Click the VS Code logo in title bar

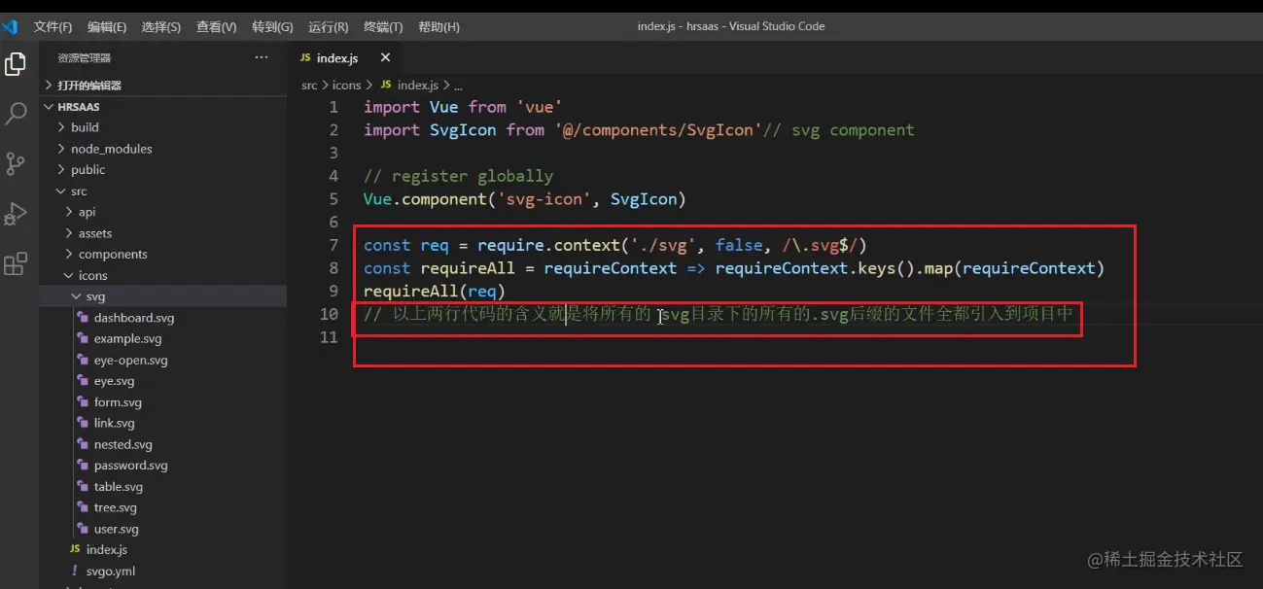click(x=11, y=26)
